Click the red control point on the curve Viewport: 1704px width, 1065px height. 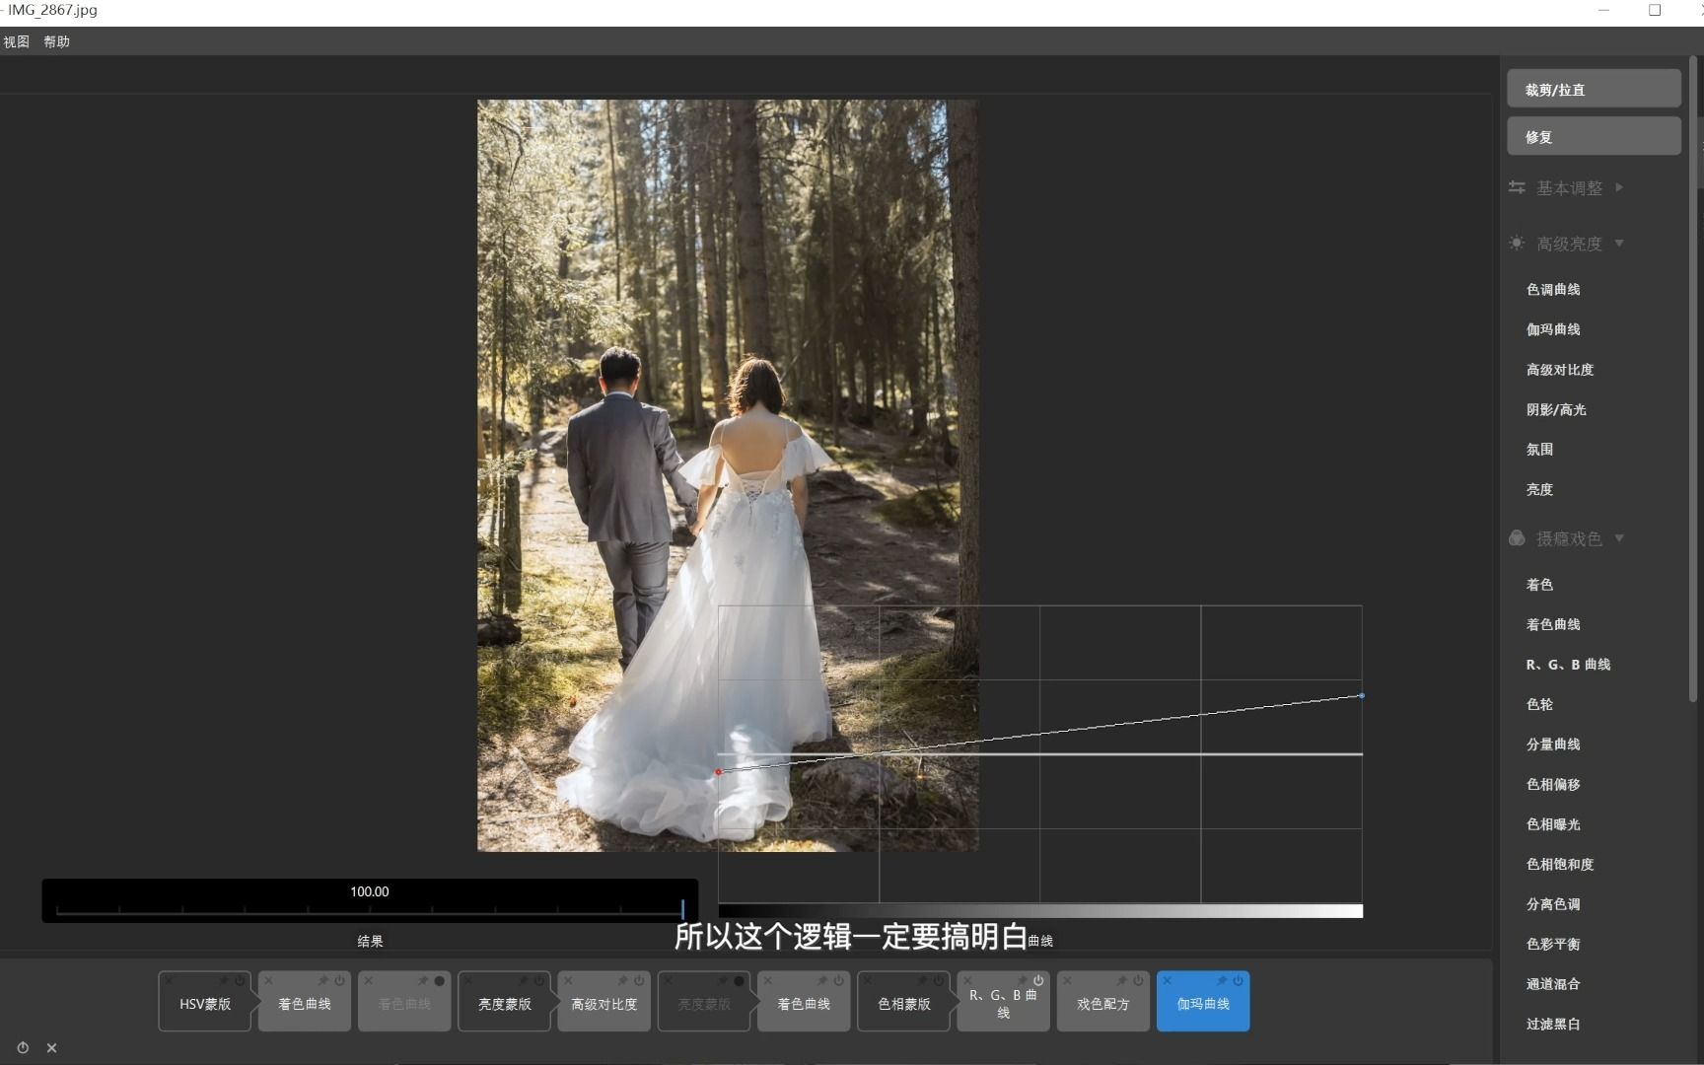pos(720,772)
